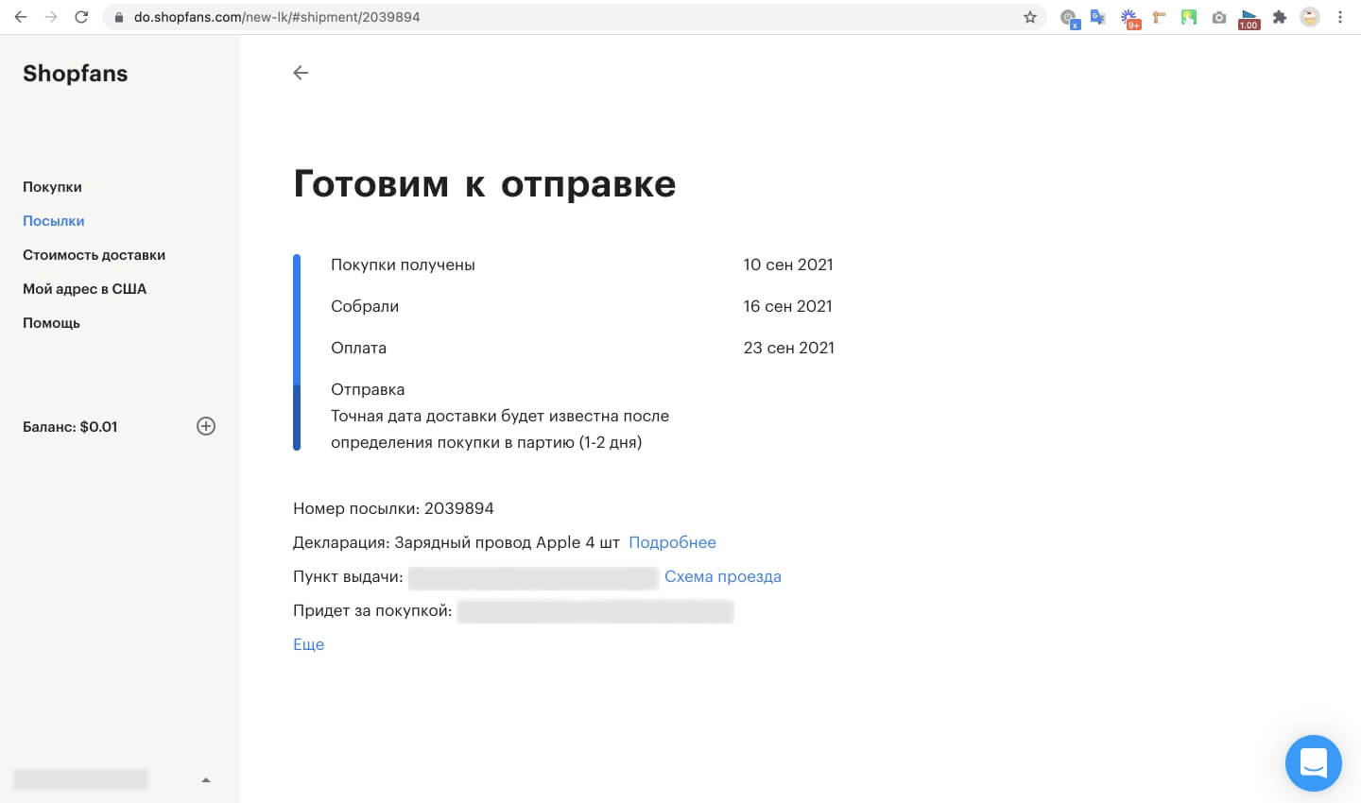Add funds with the balance plus icon
Screen dimensions: 1361x803
(206, 426)
